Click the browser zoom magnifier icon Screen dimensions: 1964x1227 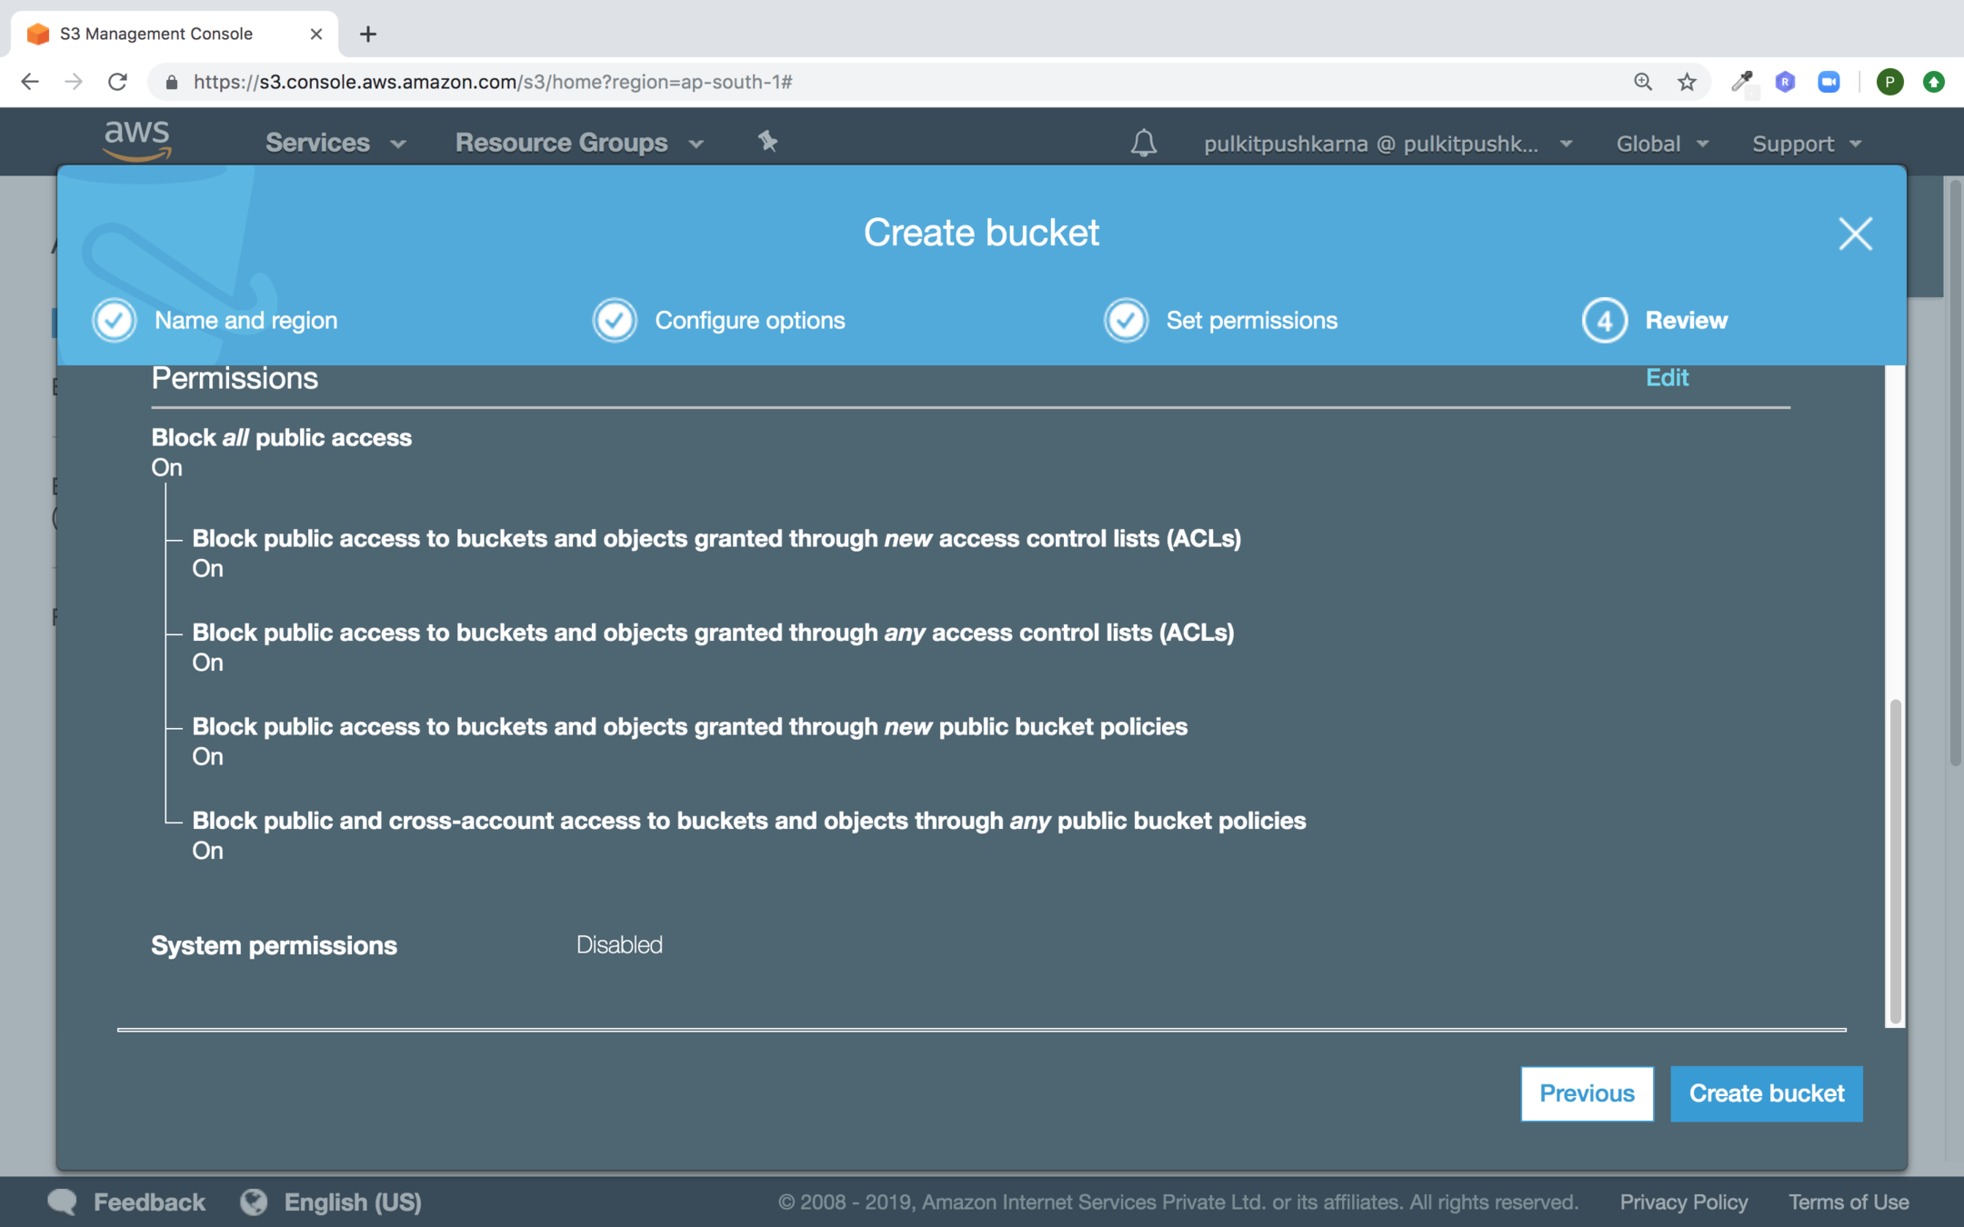click(1642, 82)
